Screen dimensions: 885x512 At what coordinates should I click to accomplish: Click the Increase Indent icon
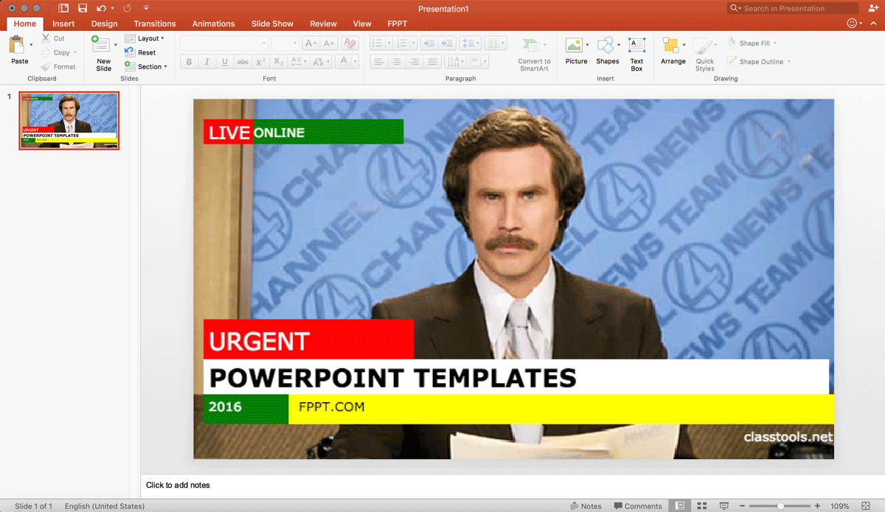447,43
